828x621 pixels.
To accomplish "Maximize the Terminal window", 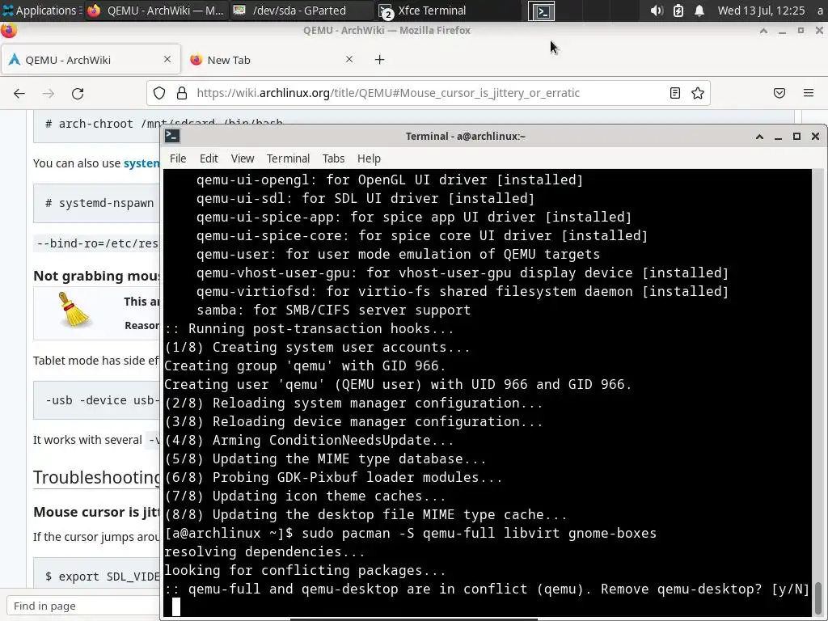I will 796,136.
